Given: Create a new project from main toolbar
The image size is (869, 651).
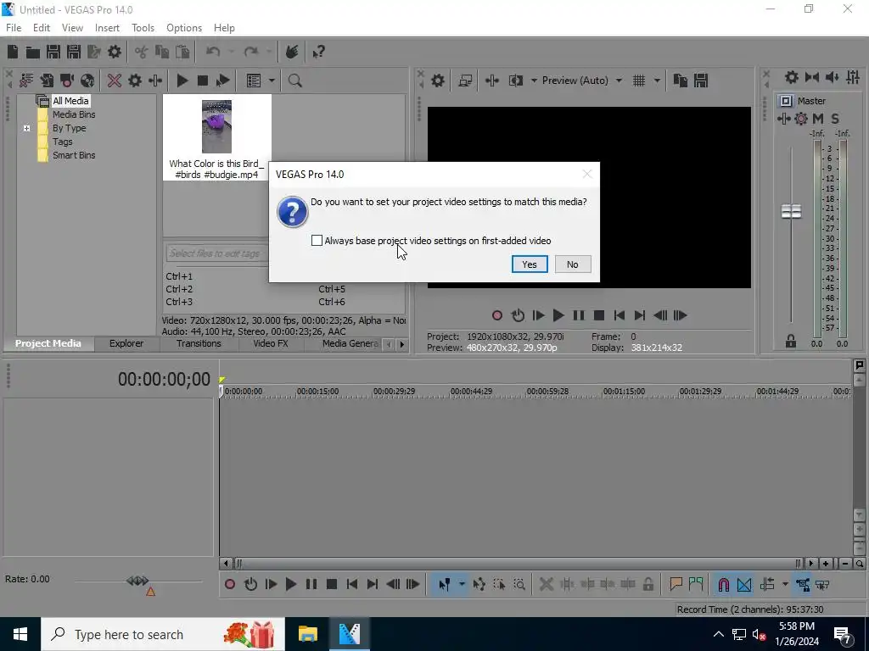Looking at the screenshot, I should (x=12, y=52).
